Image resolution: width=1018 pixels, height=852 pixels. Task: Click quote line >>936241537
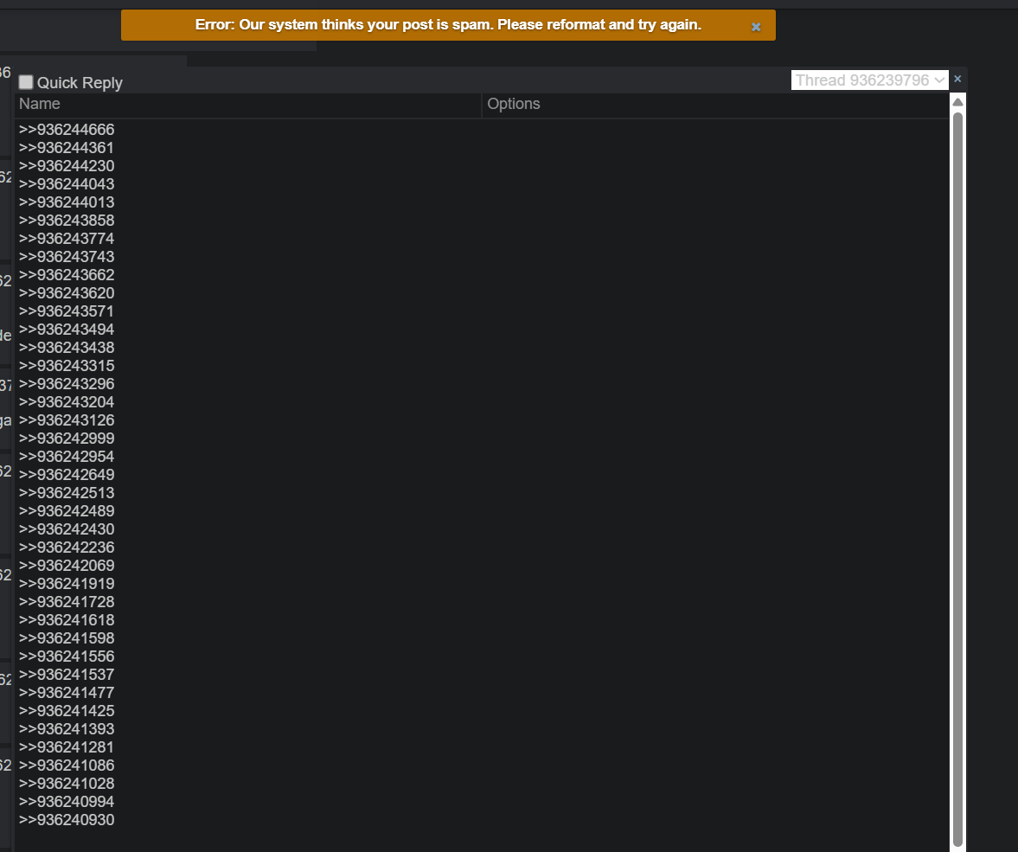[x=67, y=676]
